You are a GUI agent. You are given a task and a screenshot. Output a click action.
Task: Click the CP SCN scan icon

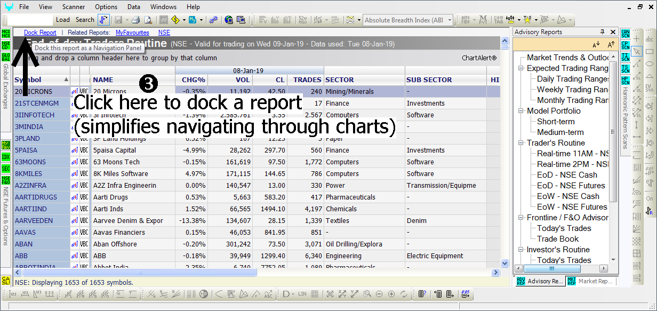click(626, 45)
